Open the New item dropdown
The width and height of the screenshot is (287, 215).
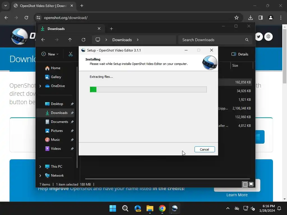[x=50, y=54]
